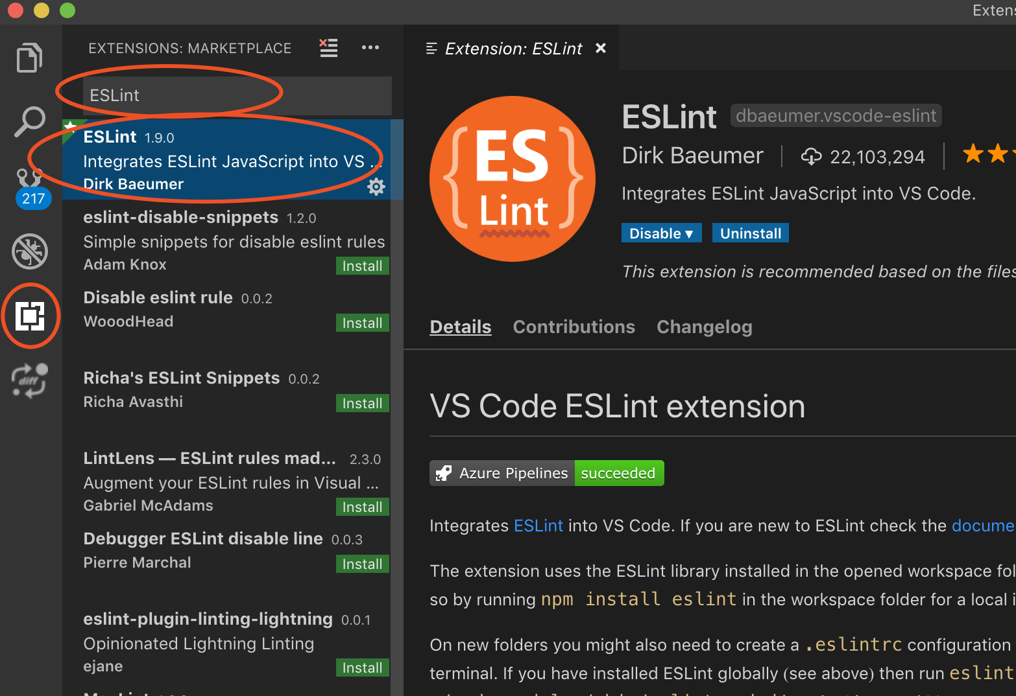Click Gabriel McAdams author name
The width and height of the screenshot is (1016, 696).
pos(148,505)
